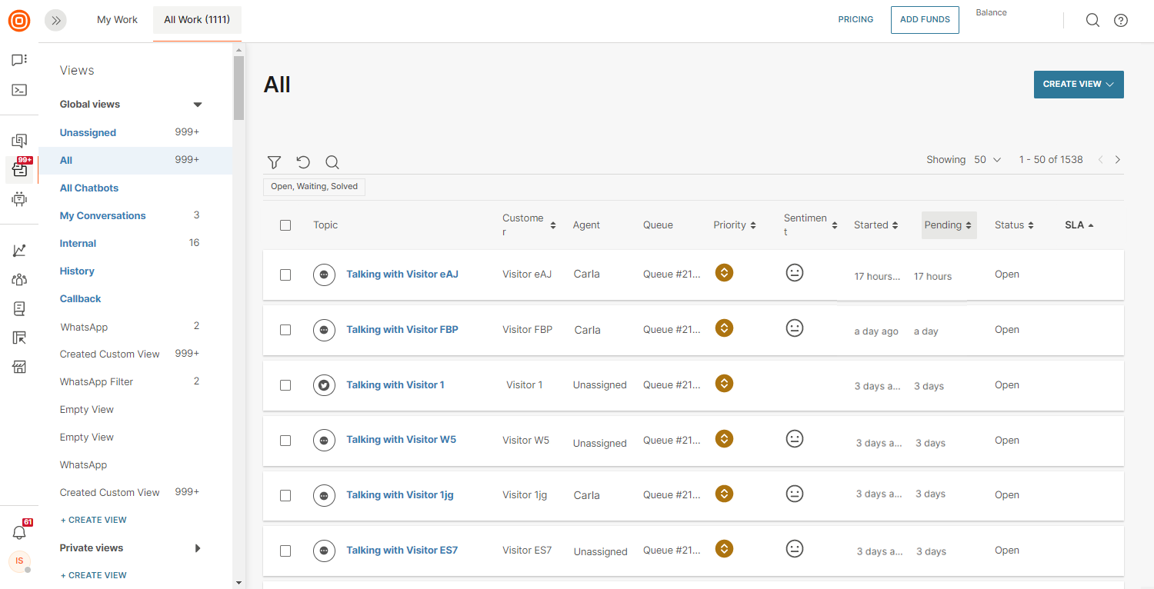Open the Create View dropdown button
1154x589 pixels.
tap(1078, 85)
